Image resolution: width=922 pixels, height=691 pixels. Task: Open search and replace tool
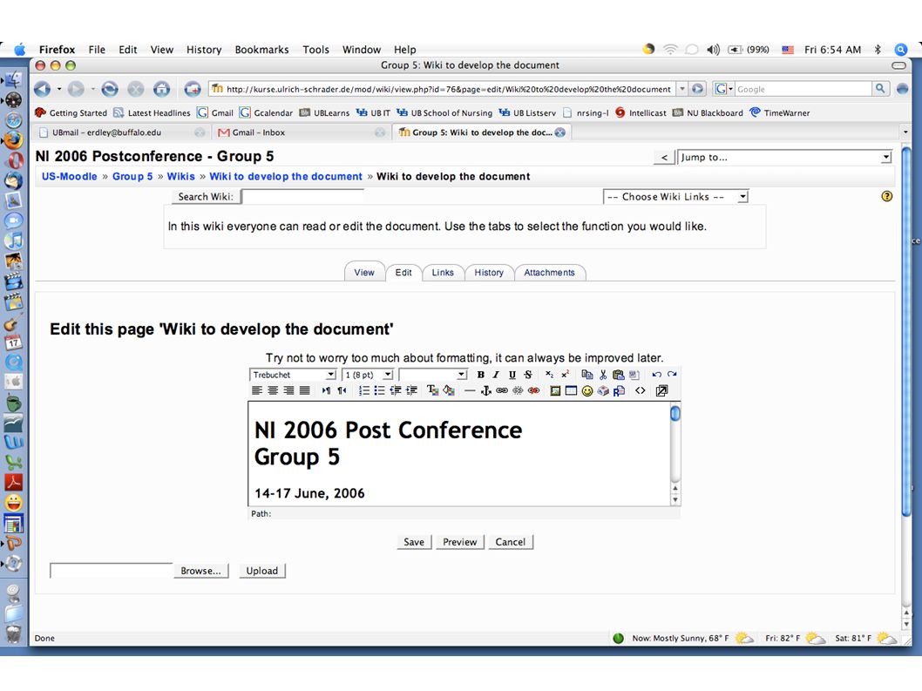click(x=620, y=390)
